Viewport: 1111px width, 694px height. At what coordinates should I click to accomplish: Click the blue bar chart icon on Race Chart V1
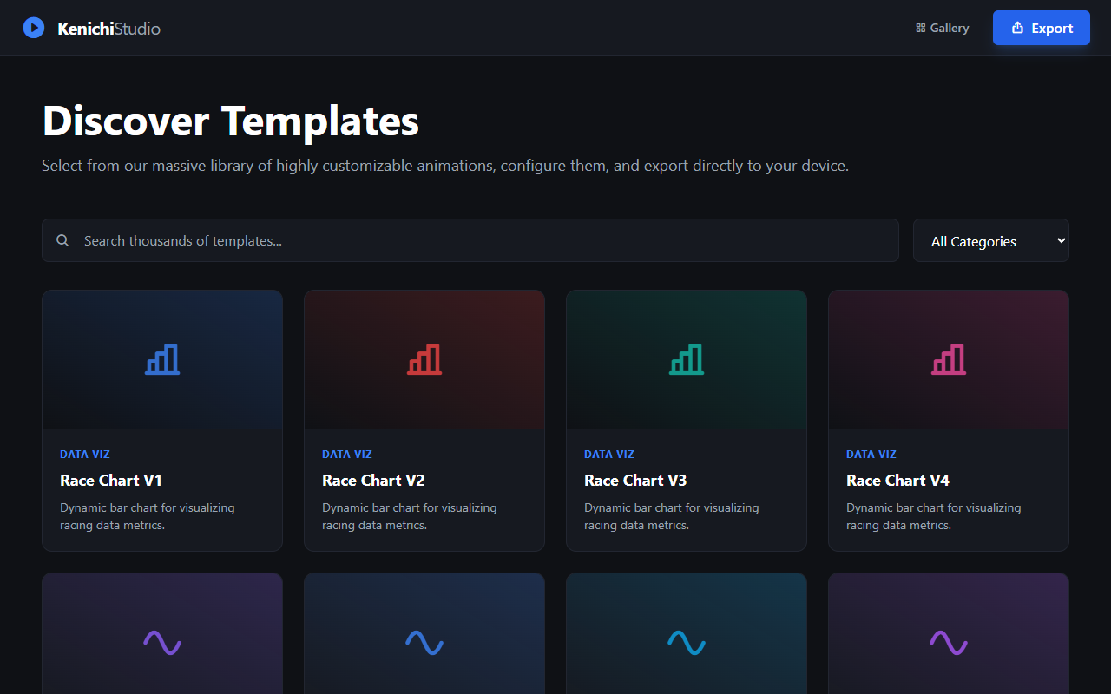[x=161, y=358]
